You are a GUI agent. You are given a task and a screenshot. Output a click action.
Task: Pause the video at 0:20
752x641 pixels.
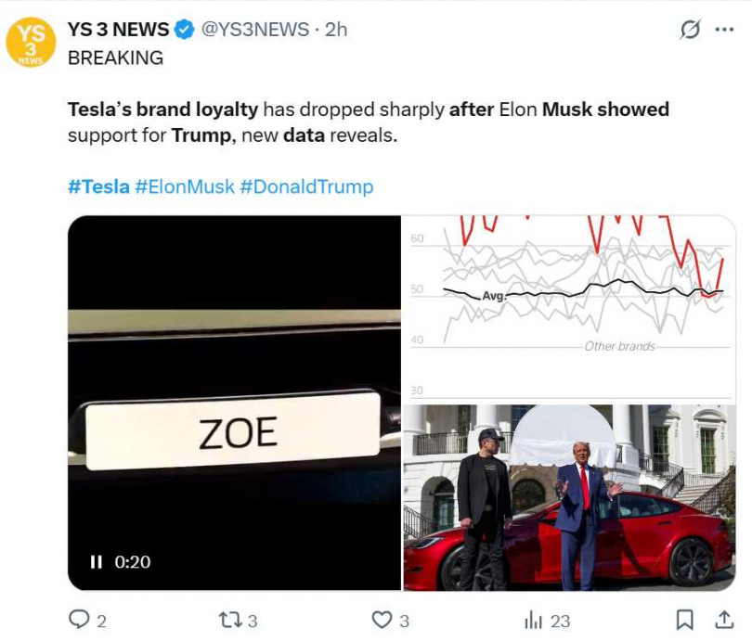coord(97,561)
